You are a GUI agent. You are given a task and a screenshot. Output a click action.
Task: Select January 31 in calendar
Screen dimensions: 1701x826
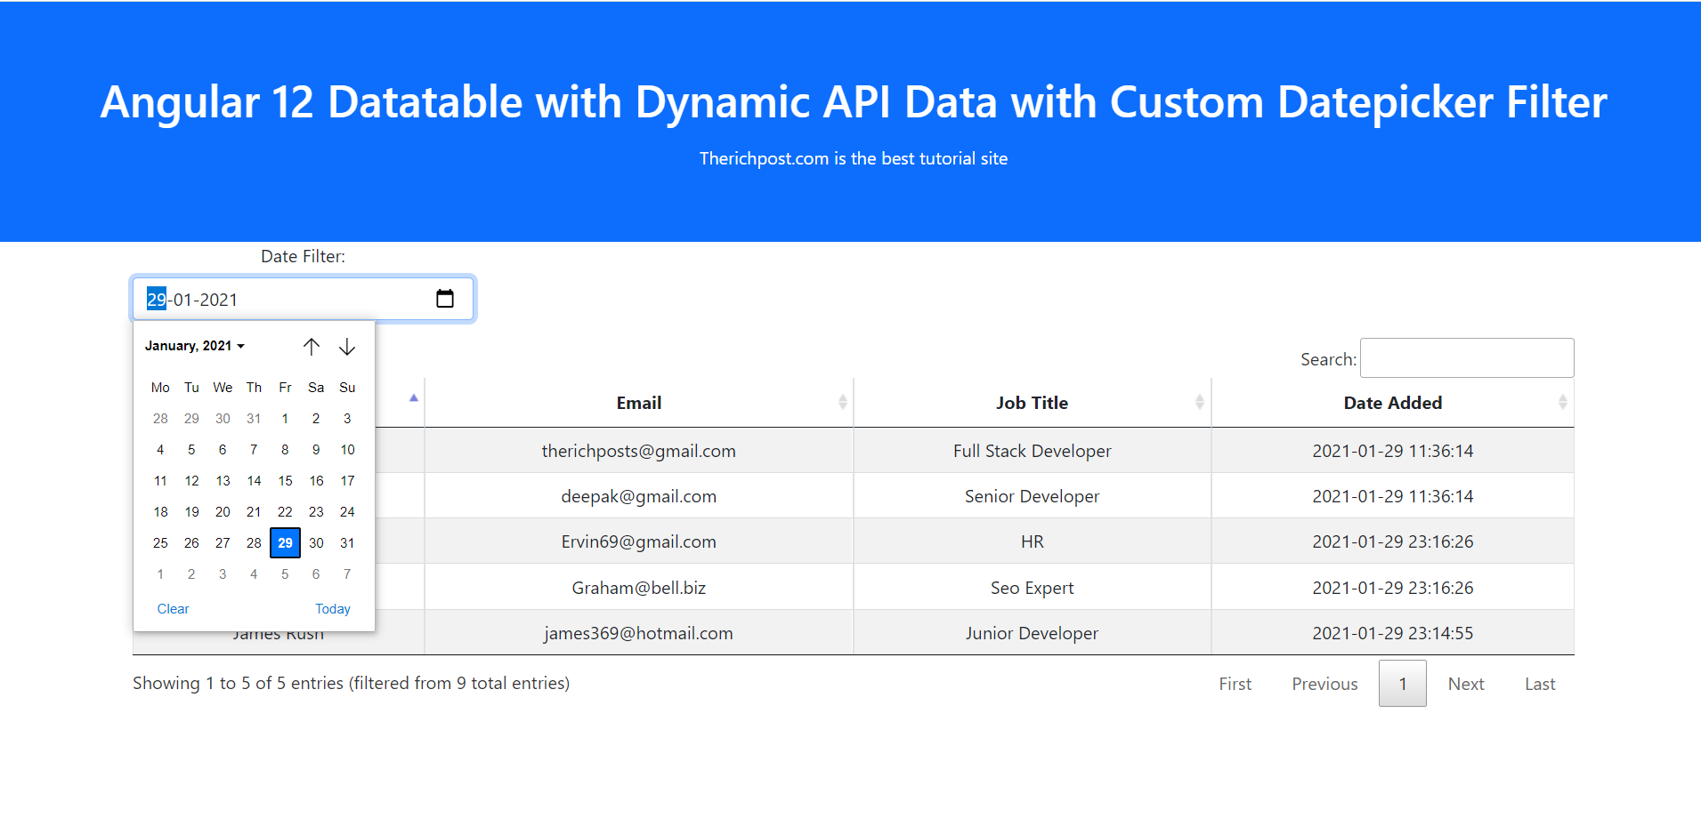pyautogui.click(x=347, y=543)
